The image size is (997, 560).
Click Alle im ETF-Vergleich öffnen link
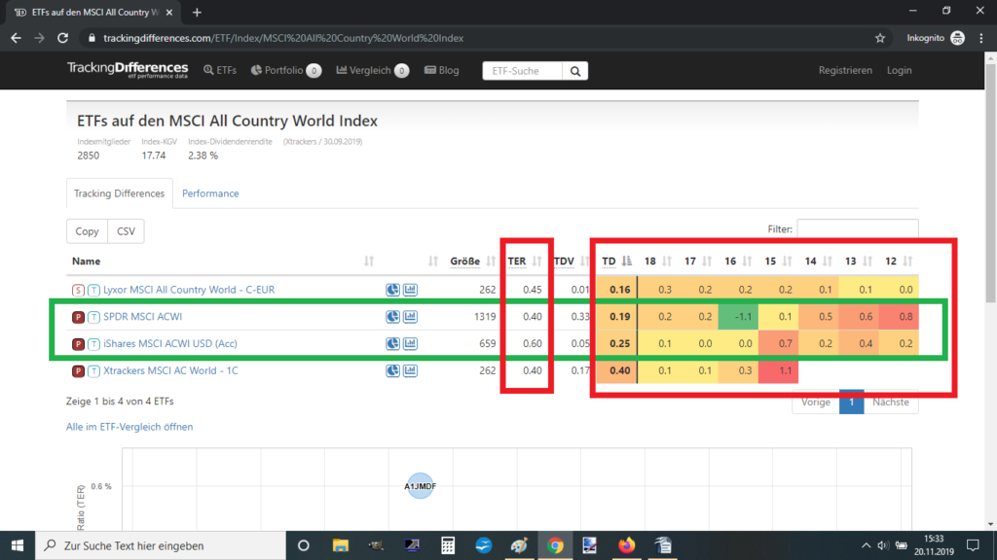(129, 427)
